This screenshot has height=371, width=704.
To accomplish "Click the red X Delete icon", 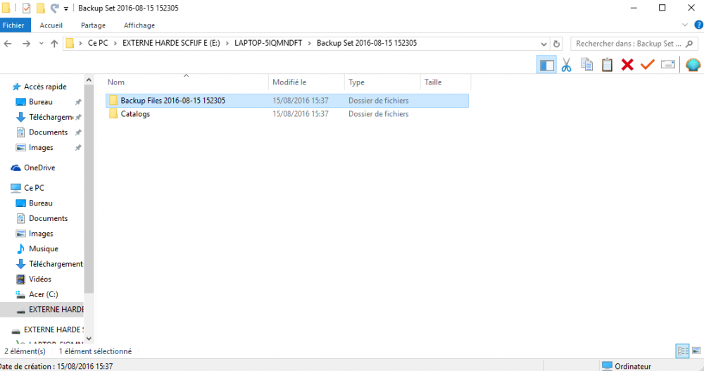I will pos(627,65).
